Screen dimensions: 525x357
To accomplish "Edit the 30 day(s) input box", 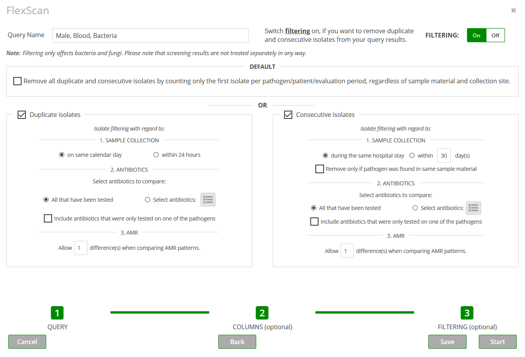I will click(x=444, y=156).
